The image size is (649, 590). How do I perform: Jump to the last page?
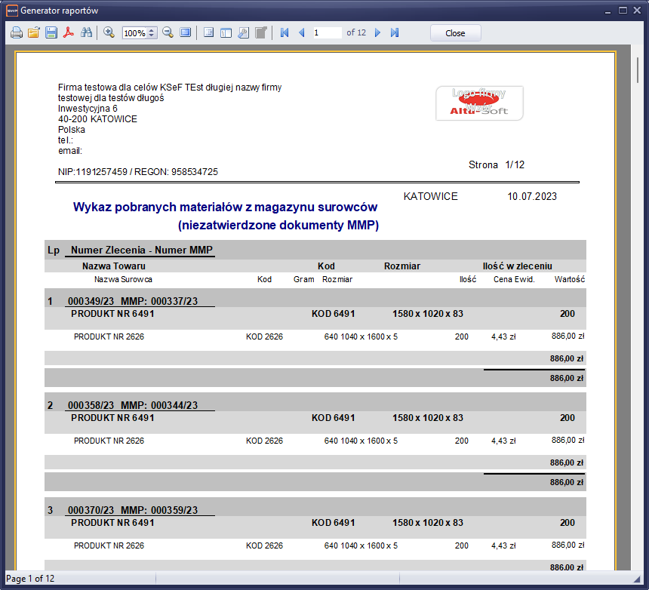pos(395,33)
